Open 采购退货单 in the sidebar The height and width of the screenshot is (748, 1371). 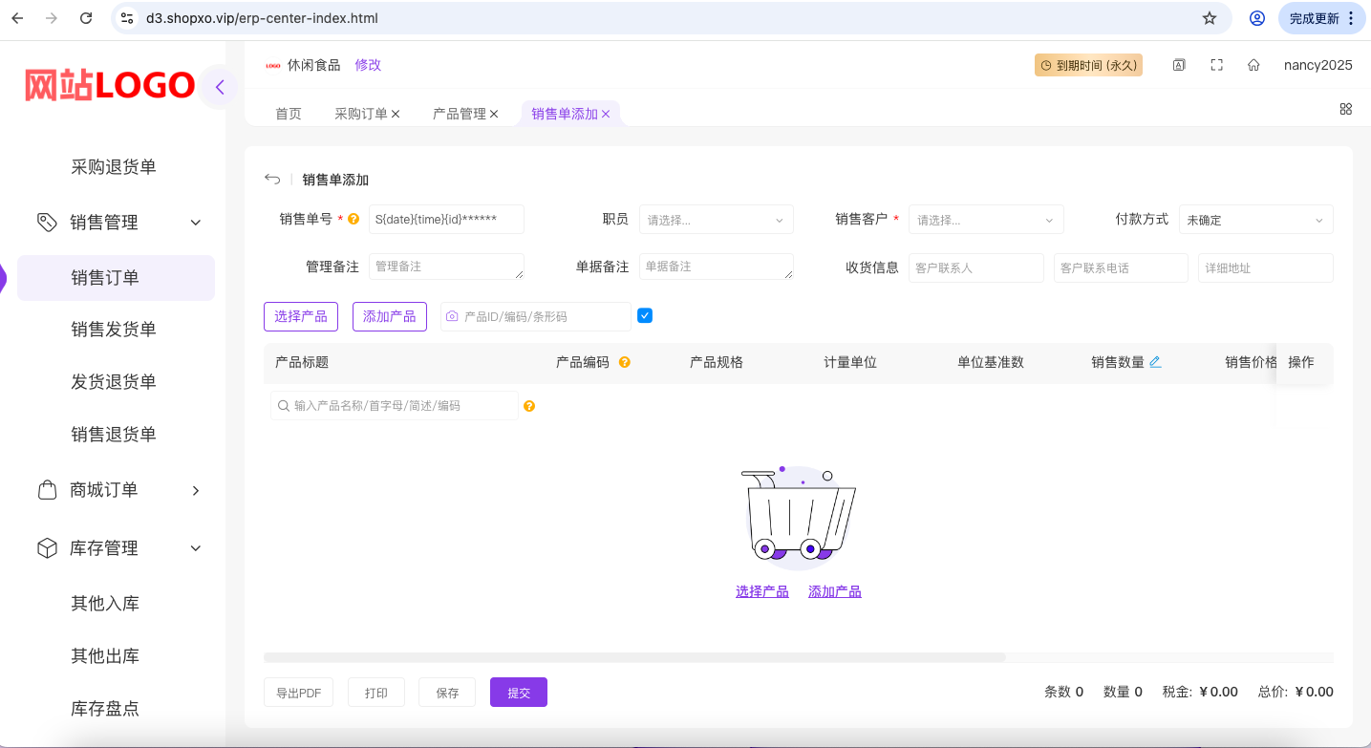114,167
